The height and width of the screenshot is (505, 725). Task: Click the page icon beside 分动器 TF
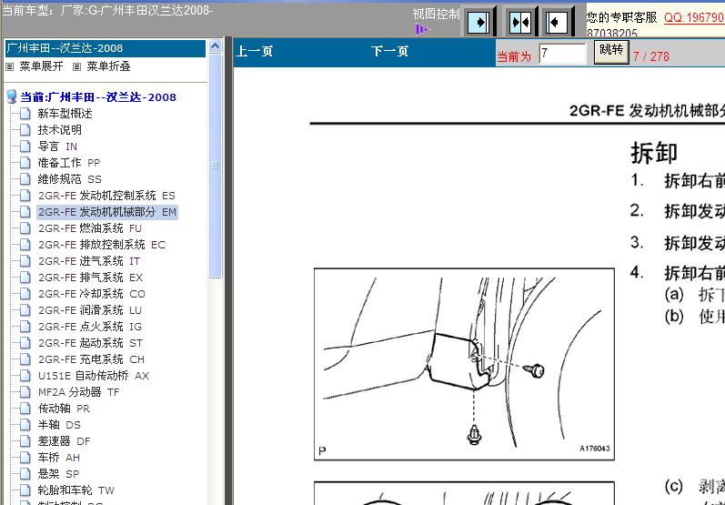25,392
